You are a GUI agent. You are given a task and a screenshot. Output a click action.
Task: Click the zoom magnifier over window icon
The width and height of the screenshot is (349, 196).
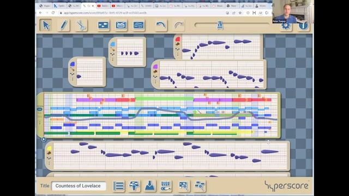(183, 186)
